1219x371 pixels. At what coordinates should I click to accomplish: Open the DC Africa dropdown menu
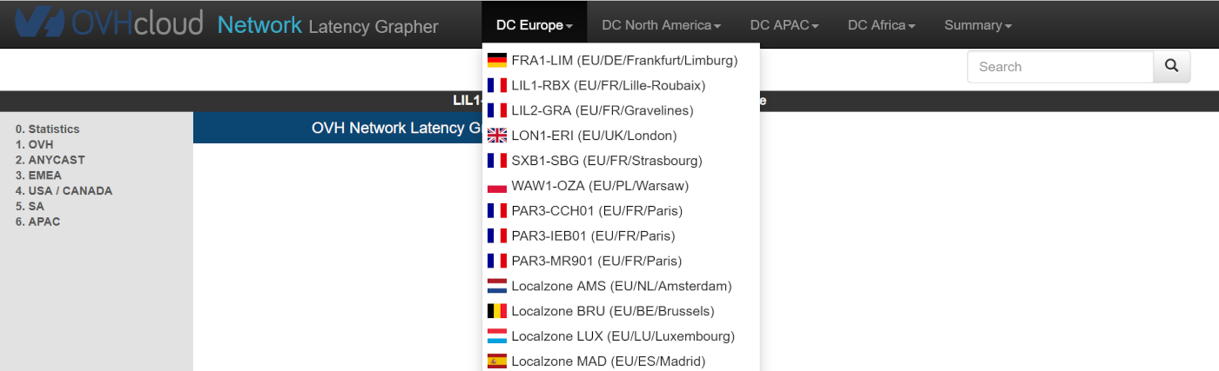tap(881, 25)
